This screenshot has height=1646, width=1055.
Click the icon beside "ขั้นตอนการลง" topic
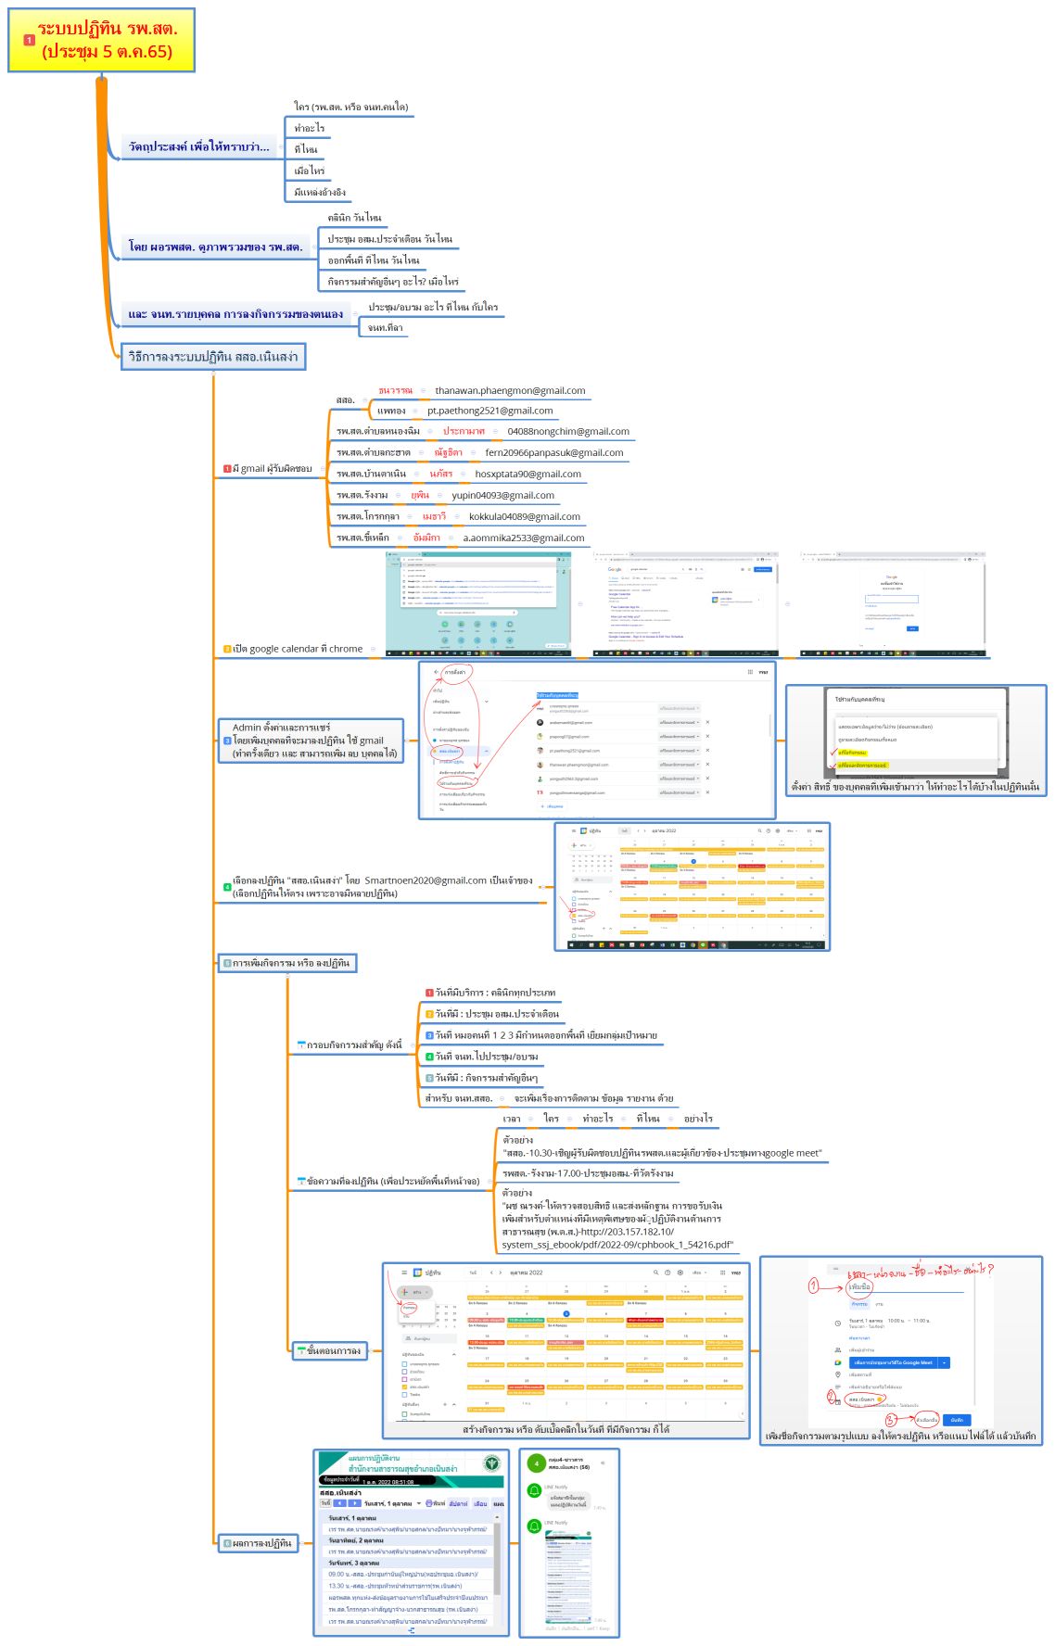tap(301, 1351)
